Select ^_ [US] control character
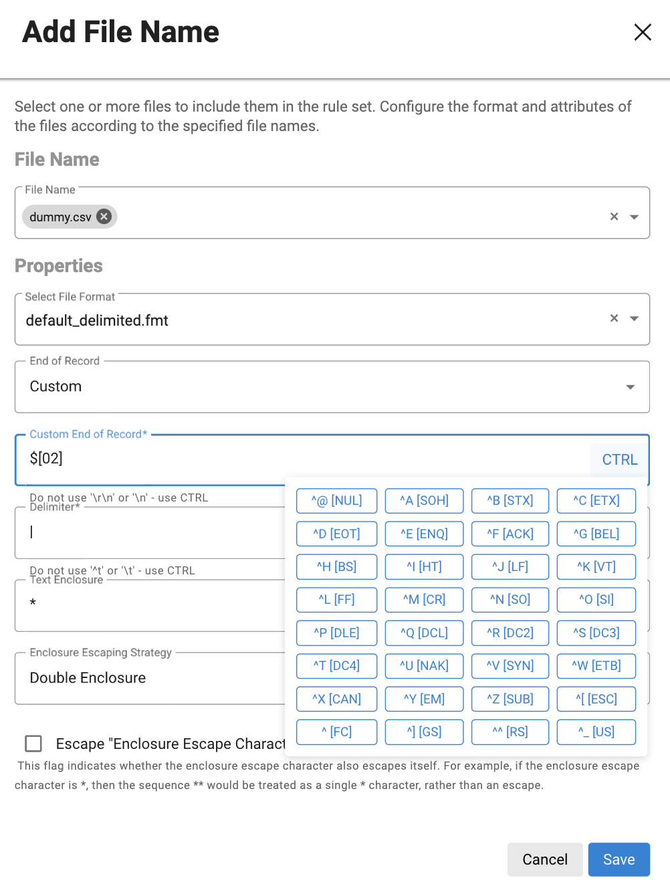This screenshot has height=892, width=670. tap(596, 732)
